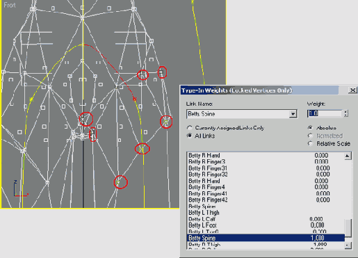The image size is (358, 258).
Task: Select Betty R Finger4 in the list
Action: click(x=266, y=187)
